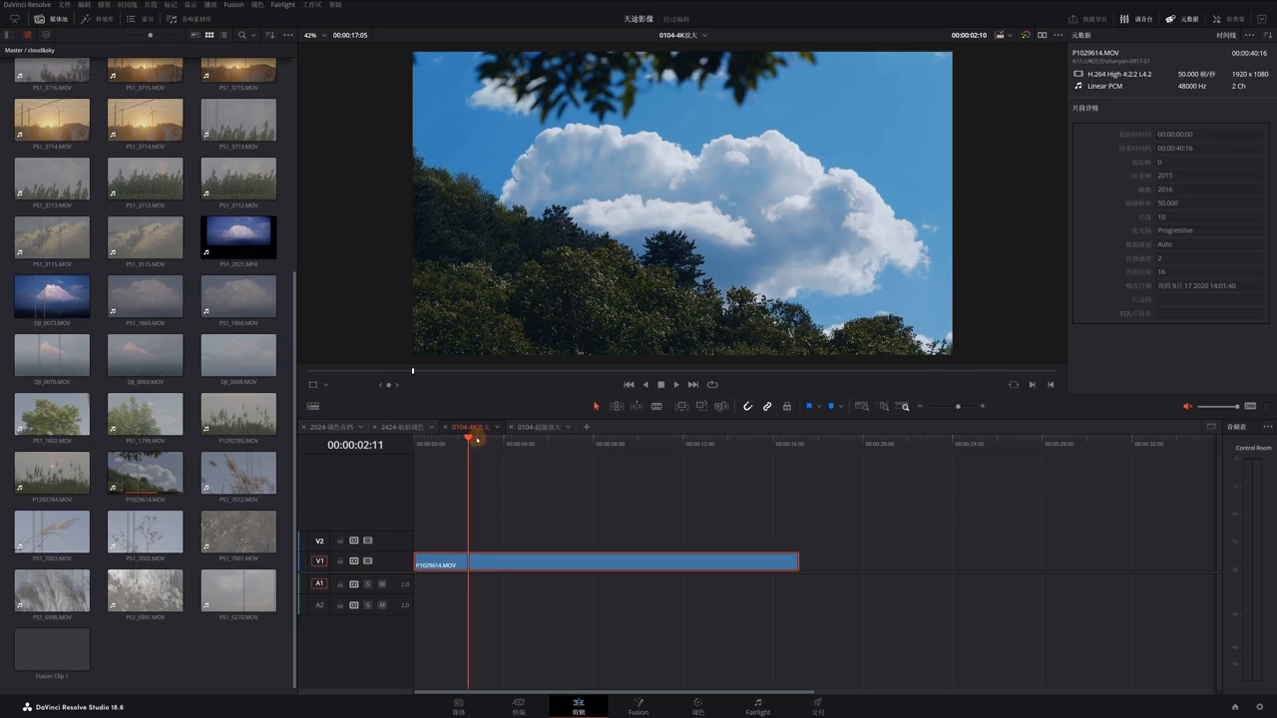1277x718 pixels.
Task: Solo the A1 audio track
Action: 367,583
